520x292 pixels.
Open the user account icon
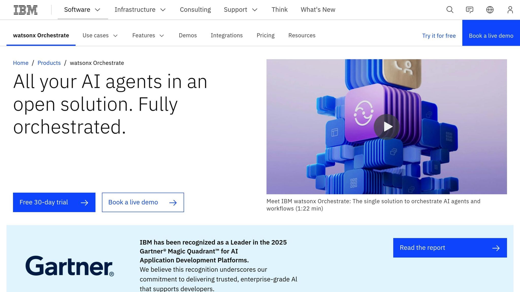[510, 10]
